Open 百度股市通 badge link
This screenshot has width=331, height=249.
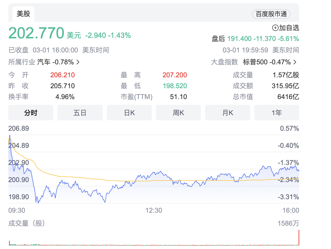coord(271,14)
